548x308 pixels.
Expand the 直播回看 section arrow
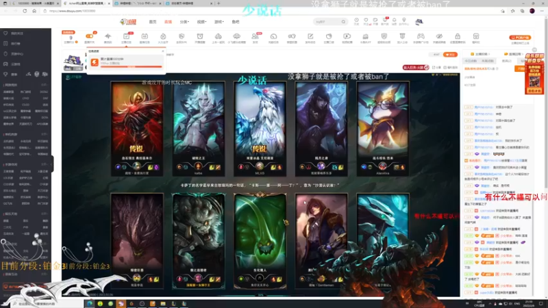coord(522,54)
